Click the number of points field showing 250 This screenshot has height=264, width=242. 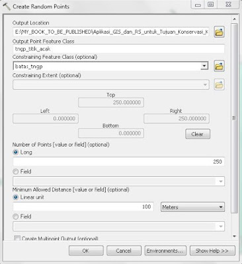tap(118, 162)
